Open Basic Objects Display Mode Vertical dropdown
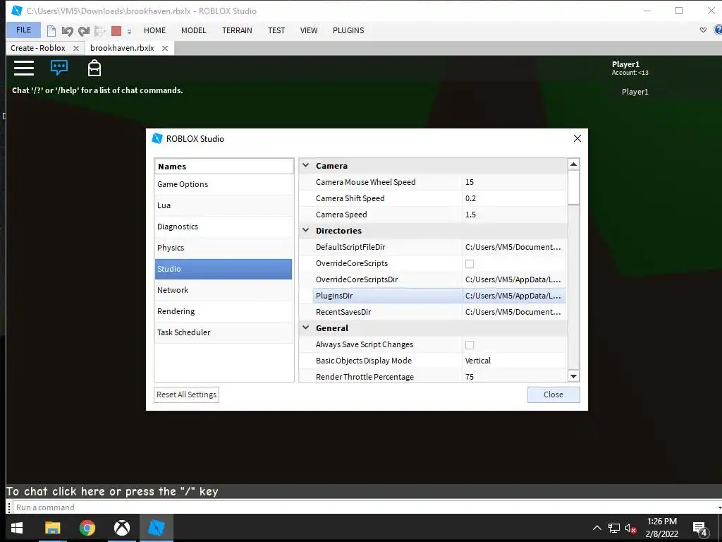Image resolution: width=722 pixels, height=542 pixels. [x=514, y=361]
